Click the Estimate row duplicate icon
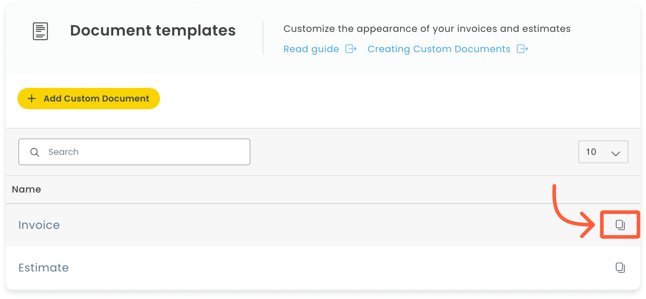646x299 pixels. pos(620,268)
